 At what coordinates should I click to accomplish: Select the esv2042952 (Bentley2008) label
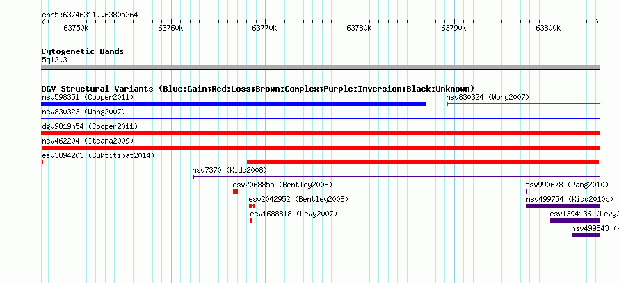(298, 199)
